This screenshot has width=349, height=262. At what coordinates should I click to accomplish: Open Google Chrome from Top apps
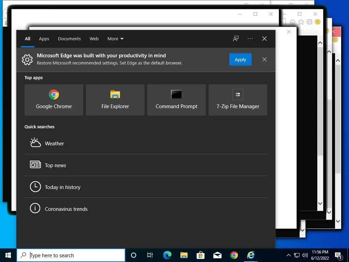(54, 100)
